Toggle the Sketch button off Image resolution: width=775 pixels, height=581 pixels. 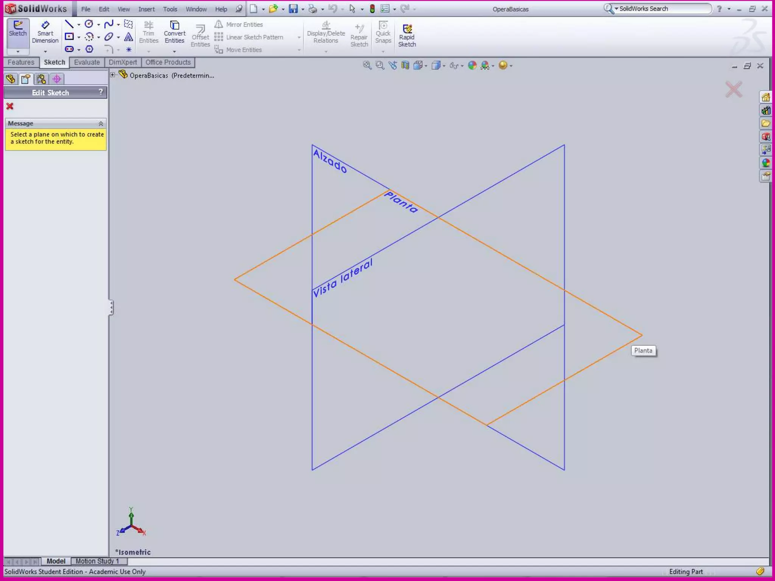pyautogui.click(x=18, y=29)
